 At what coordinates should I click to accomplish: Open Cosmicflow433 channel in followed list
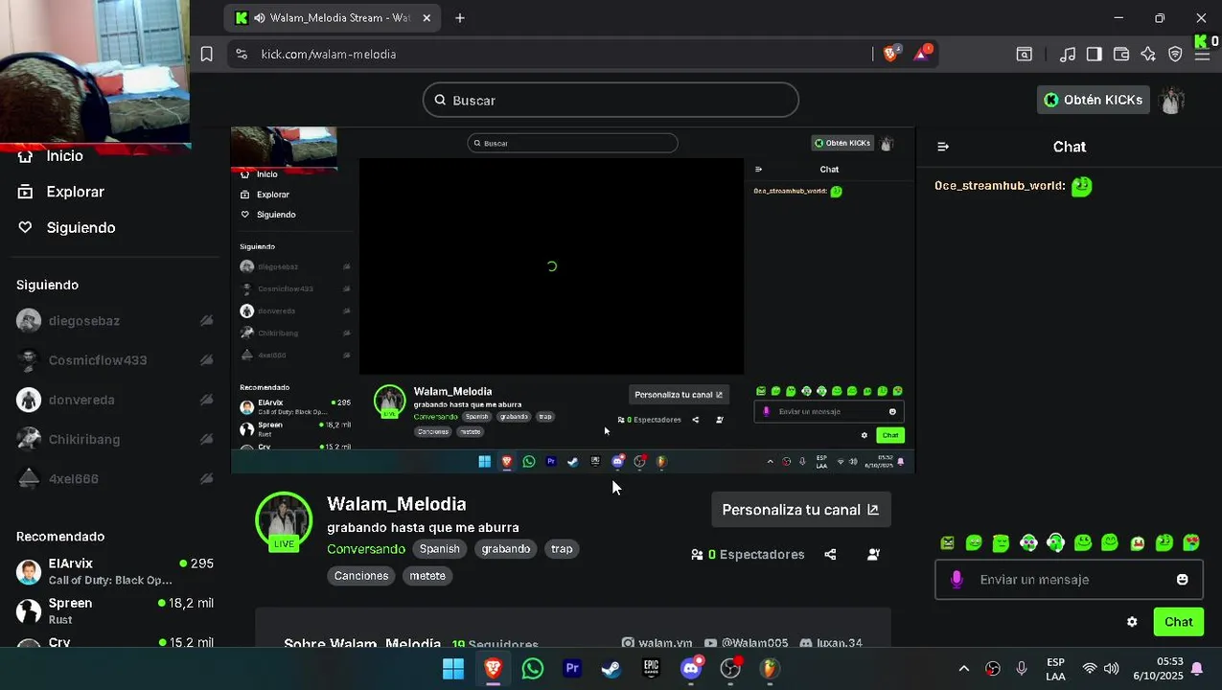tap(114, 360)
